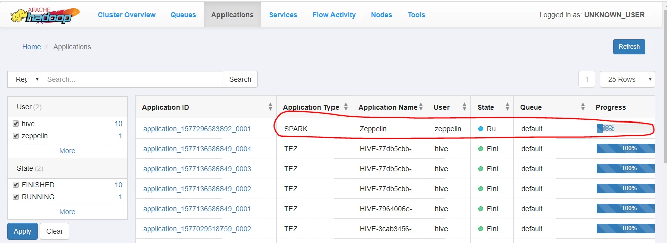Open the Tools tab
The height and width of the screenshot is (243, 667).
pyautogui.click(x=416, y=15)
